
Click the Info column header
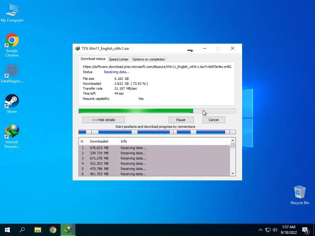pyautogui.click(x=172, y=141)
